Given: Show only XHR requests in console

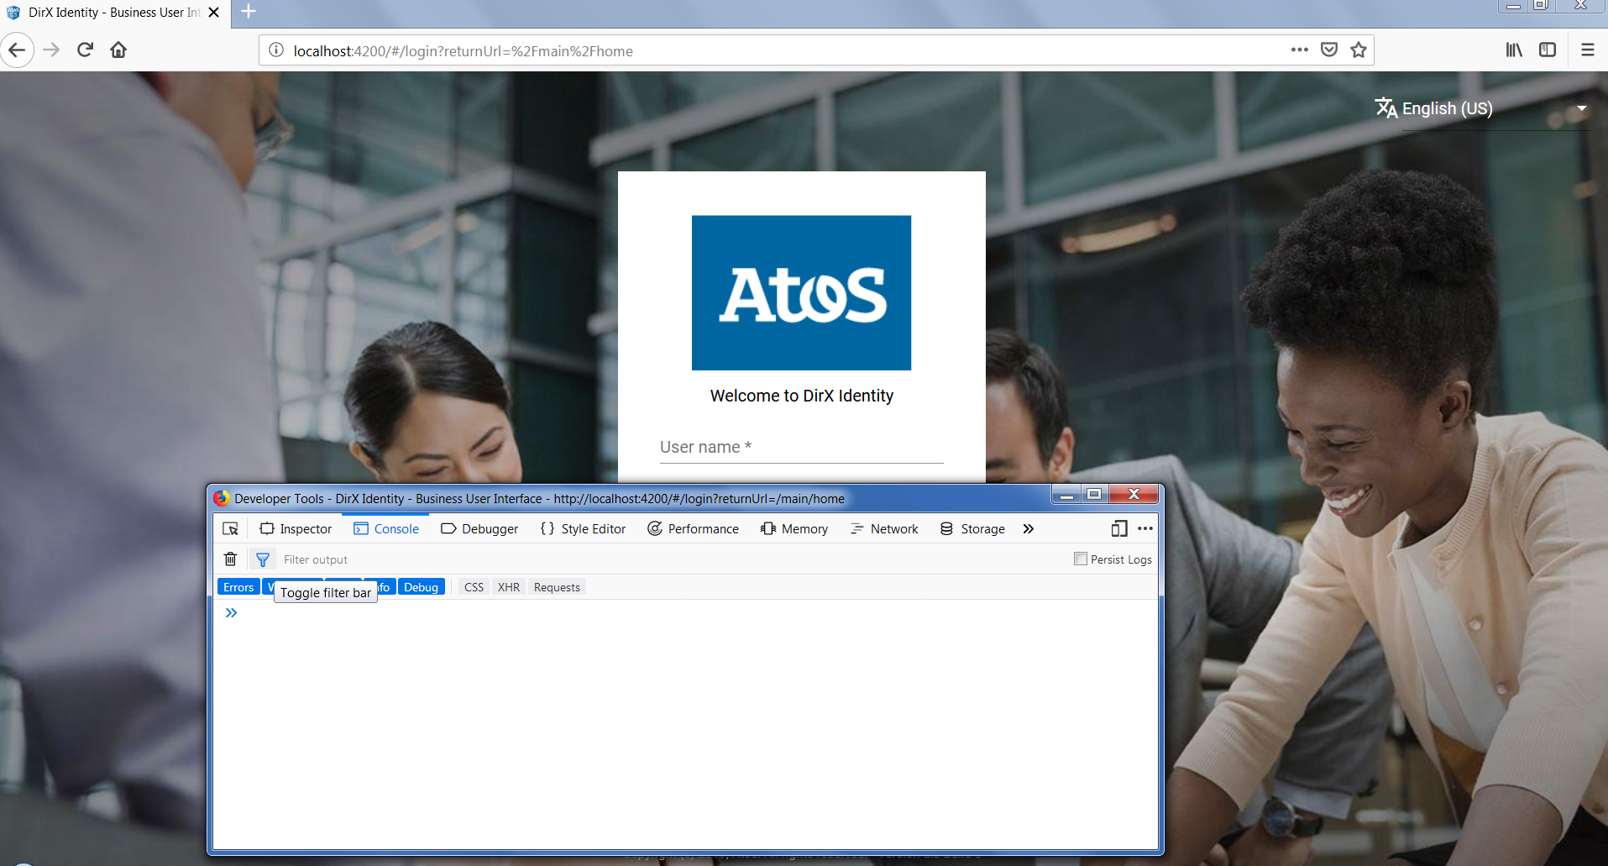Looking at the screenshot, I should (x=508, y=586).
